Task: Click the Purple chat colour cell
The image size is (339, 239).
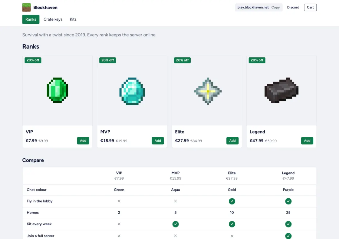Action: tap(288, 190)
